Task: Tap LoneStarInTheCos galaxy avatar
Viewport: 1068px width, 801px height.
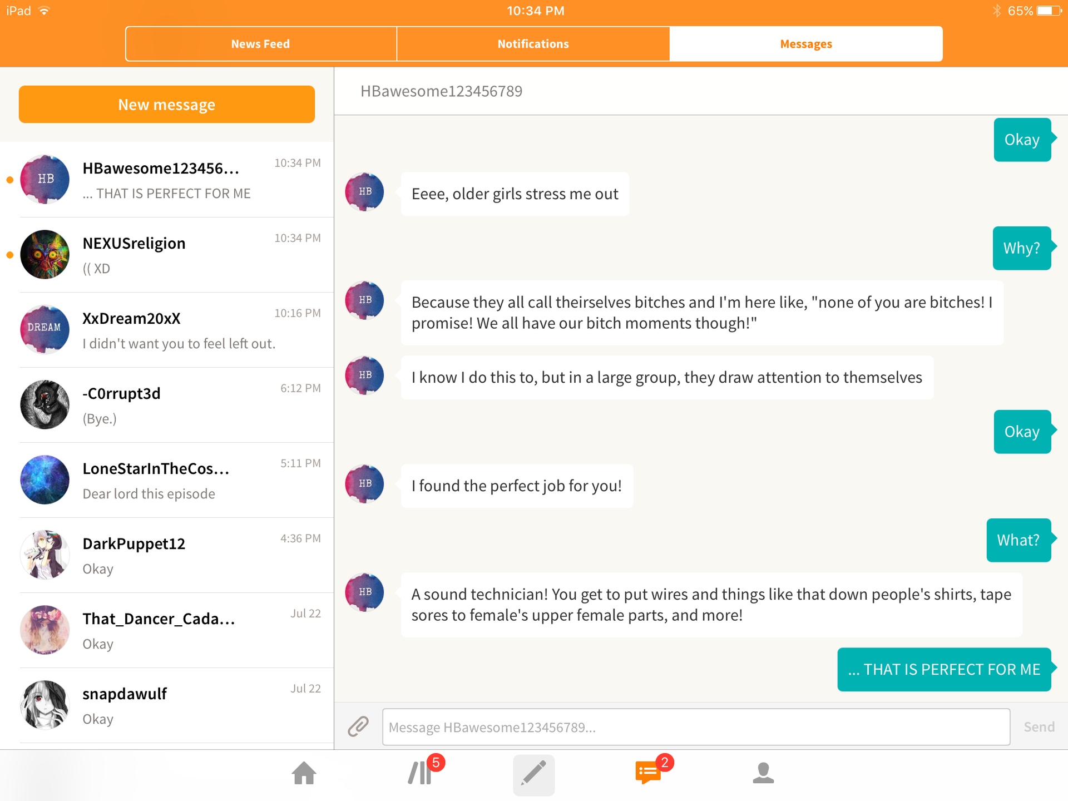Action: (45, 479)
